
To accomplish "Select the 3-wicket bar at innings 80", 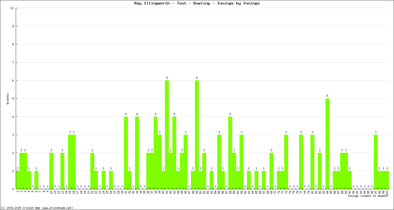I will (x=312, y=162).
